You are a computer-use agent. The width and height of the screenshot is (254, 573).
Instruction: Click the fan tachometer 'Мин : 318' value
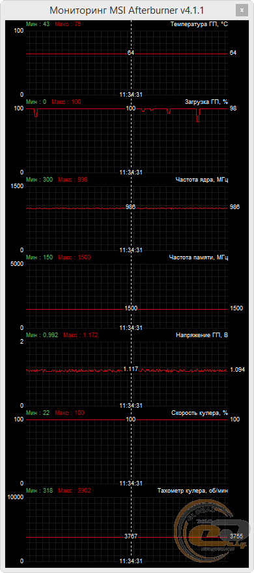click(39, 491)
